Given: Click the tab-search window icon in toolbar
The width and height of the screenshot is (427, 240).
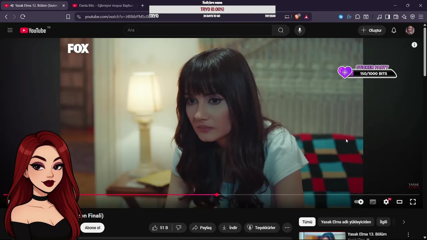Looking at the screenshot, I should coord(366,17).
